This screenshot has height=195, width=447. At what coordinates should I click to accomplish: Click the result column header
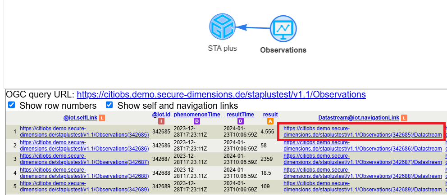270,115
